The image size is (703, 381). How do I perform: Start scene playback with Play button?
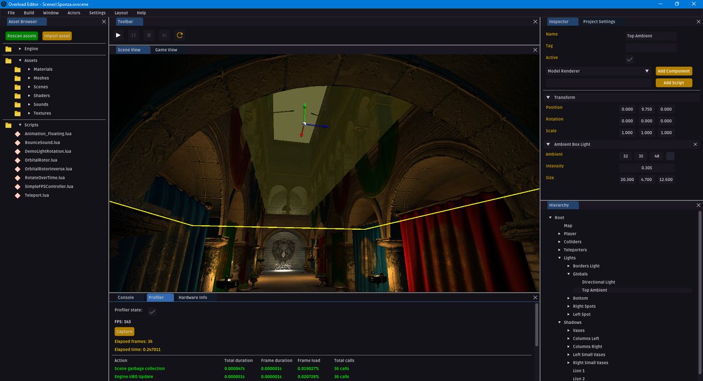point(118,35)
